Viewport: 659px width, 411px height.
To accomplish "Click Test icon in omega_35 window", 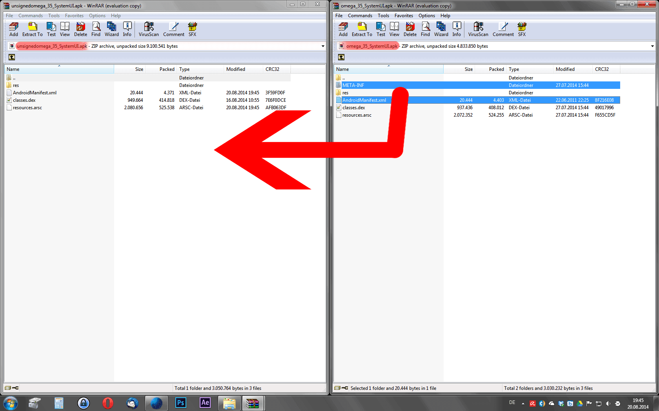I will click(381, 29).
